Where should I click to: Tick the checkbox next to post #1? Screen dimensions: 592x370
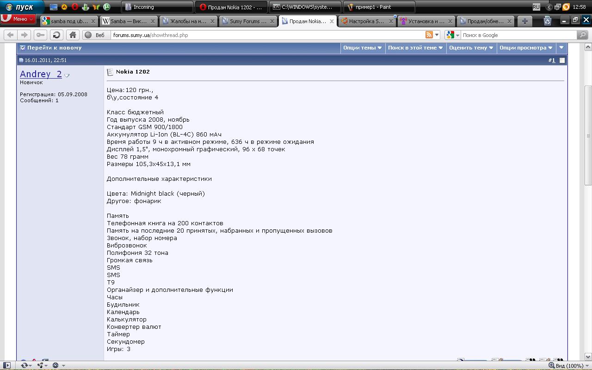[562, 60]
